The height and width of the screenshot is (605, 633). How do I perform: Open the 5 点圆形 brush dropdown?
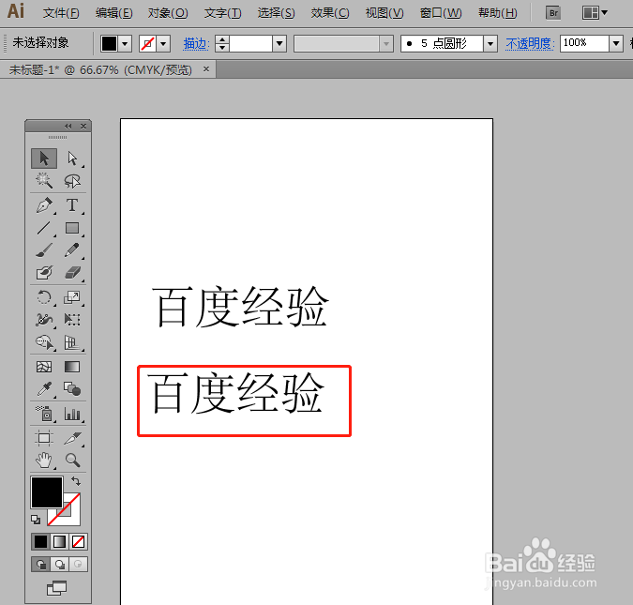(490, 44)
